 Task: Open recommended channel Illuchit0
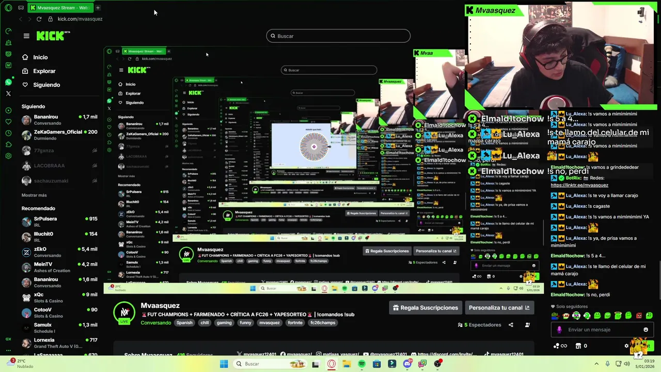coord(59,237)
